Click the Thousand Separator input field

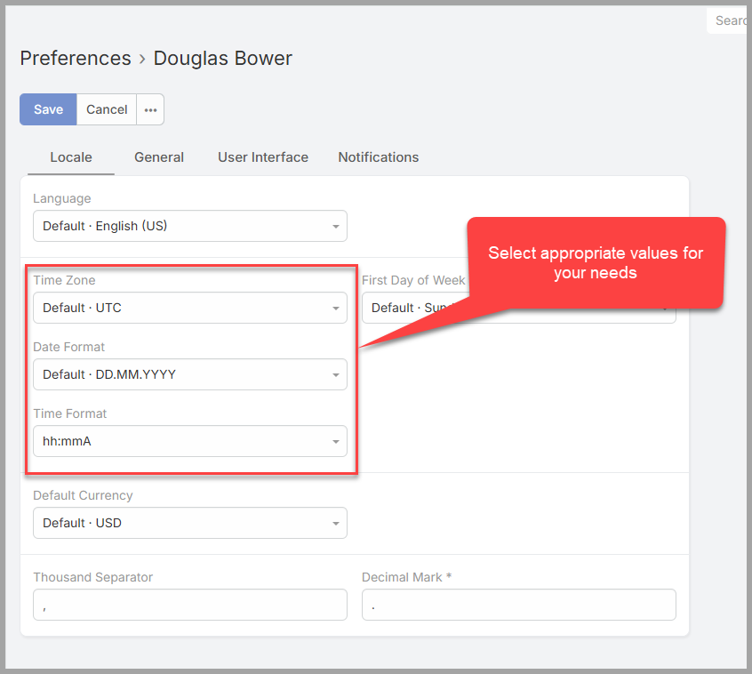pyautogui.click(x=190, y=605)
